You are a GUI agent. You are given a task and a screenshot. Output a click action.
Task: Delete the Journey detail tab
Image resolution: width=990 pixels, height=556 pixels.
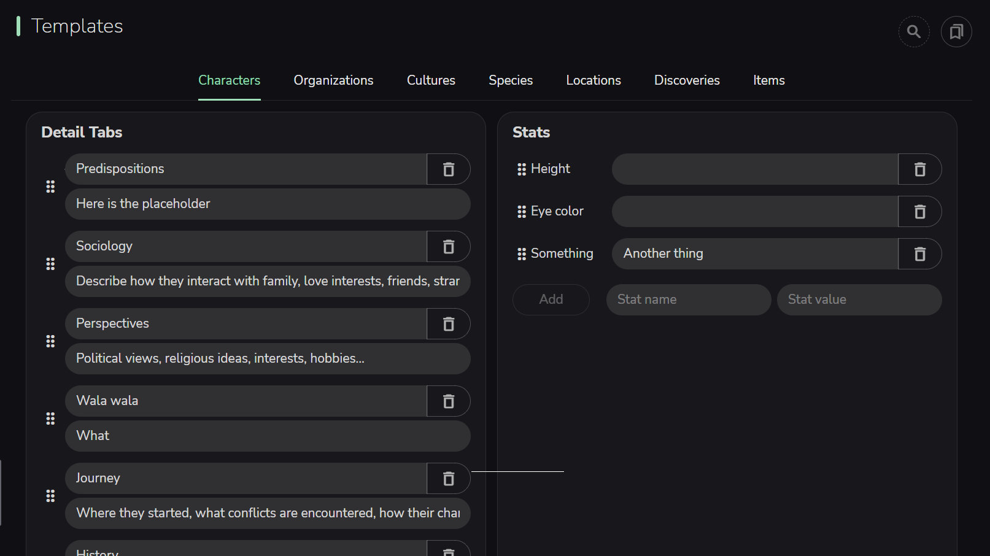449,479
